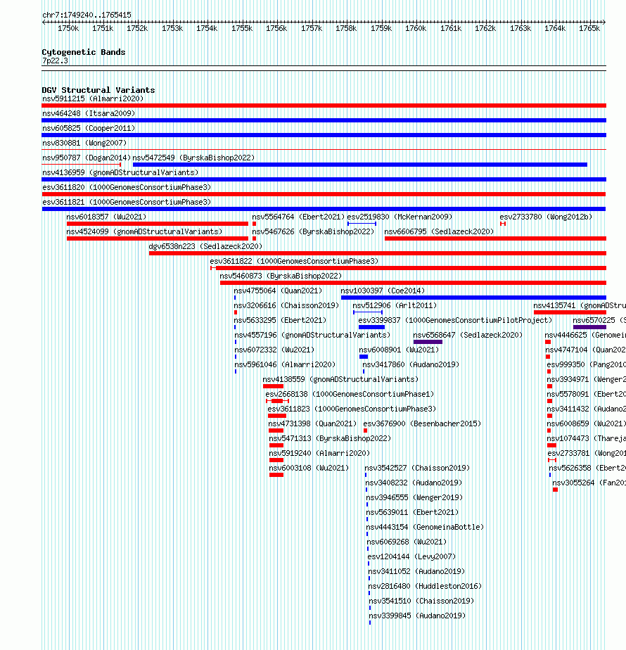Click nsv5919240 (Almarri2020) label
Screen dimensions: 626x650
point(319,454)
